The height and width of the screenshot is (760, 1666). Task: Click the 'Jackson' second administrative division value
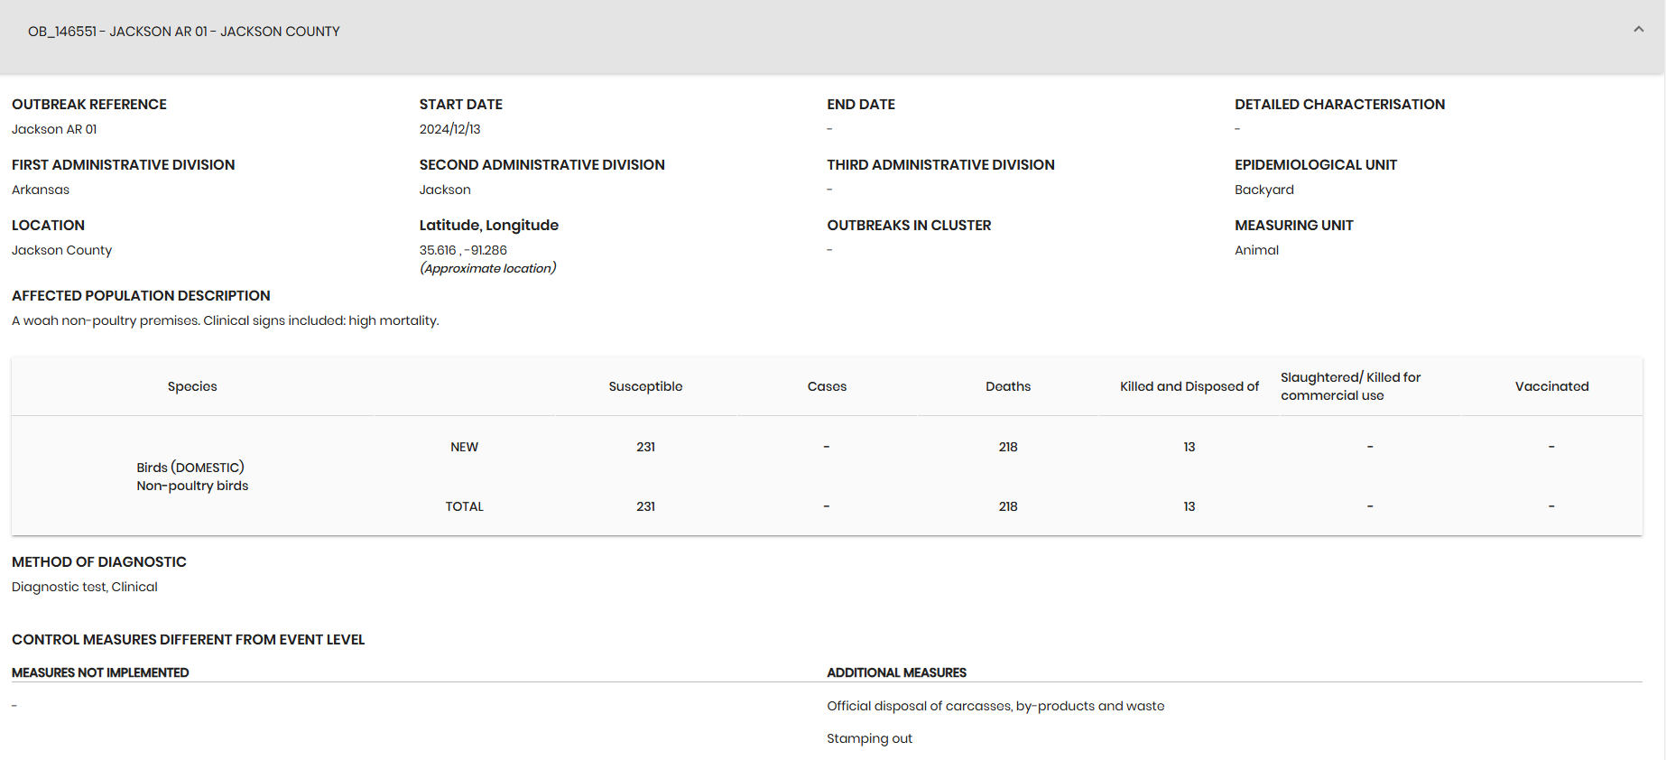[x=445, y=190]
